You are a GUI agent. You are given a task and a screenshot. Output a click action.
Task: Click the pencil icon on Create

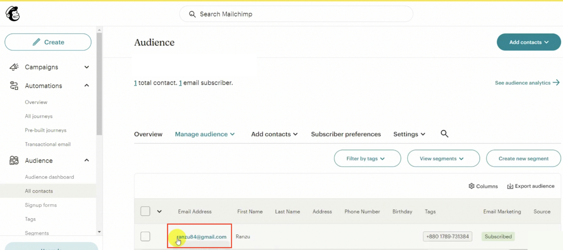click(x=37, y=42)
